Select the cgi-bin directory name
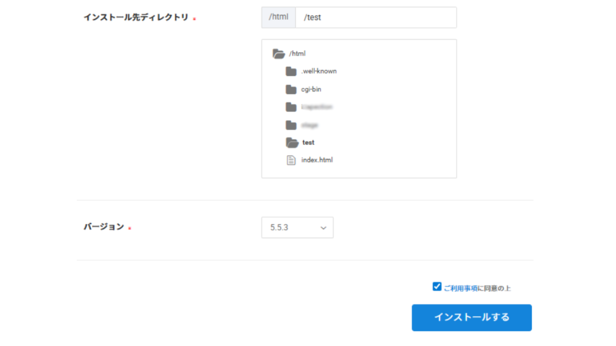The image size is (616, 346). [x=311, y=89]
